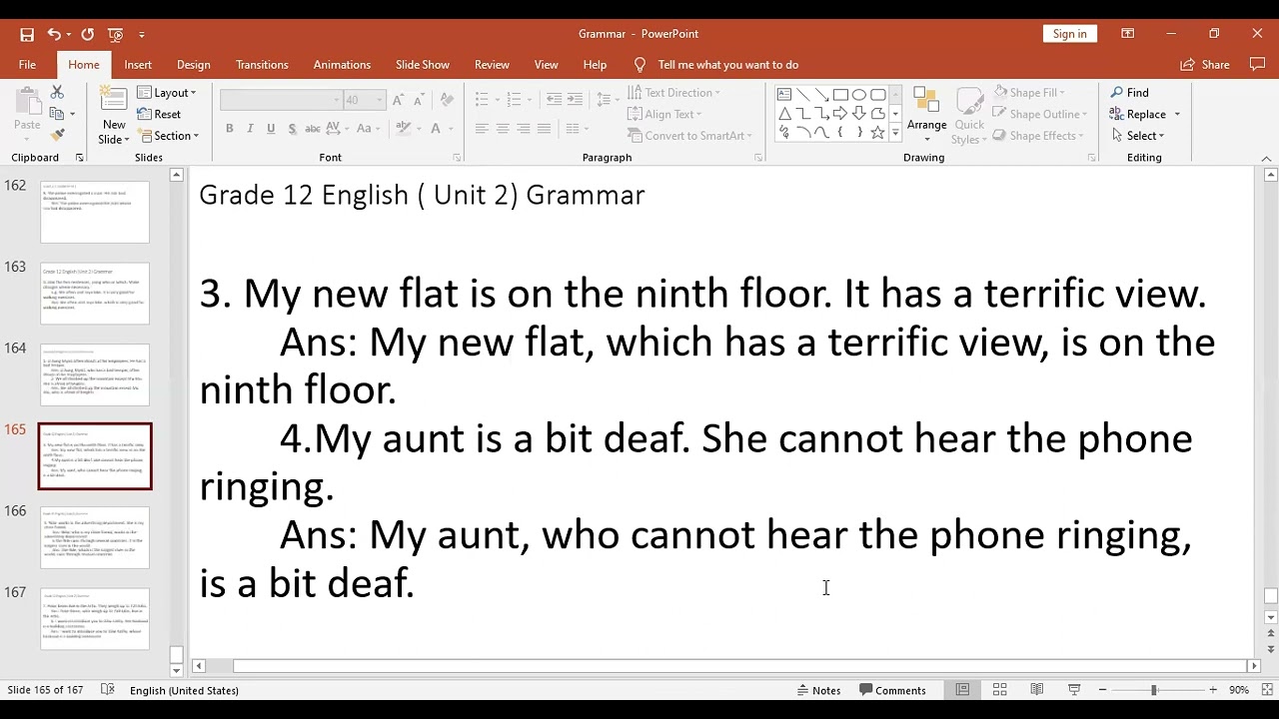Click the 90% zoom level
Screen dimensions: 1279x719
click(x=1239, y=690)
